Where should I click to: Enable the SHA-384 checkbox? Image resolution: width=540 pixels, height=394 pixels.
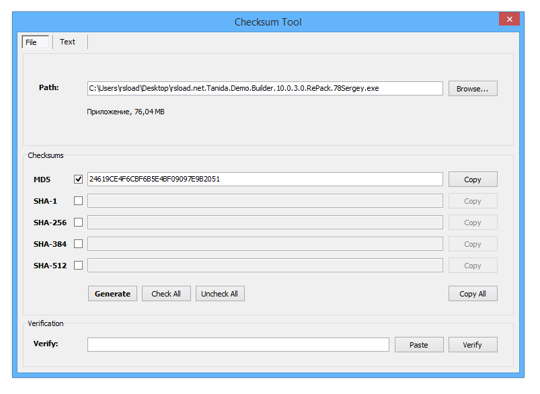[x=78, y=244]
